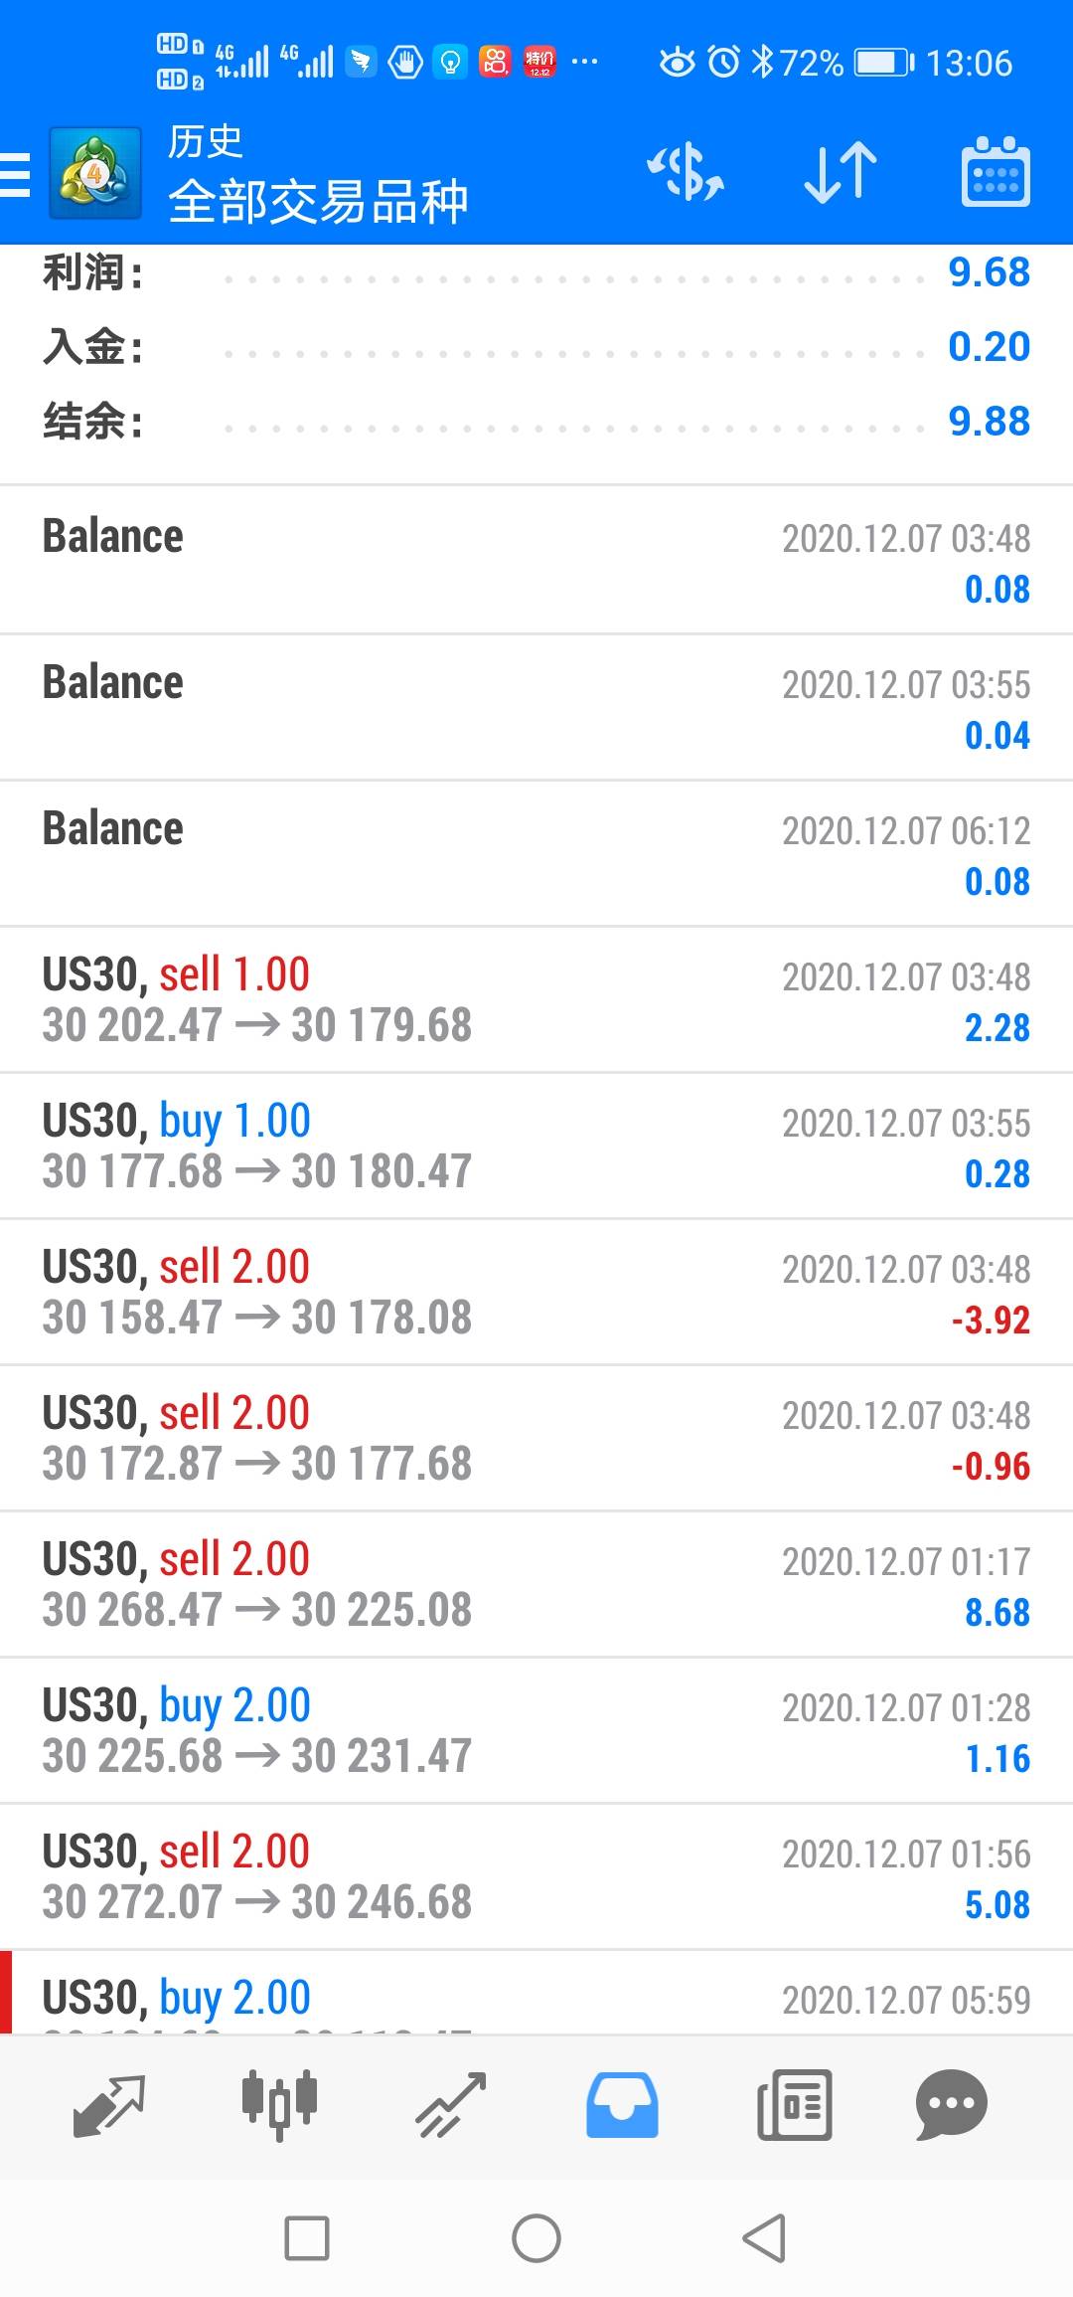Select the History inbox tab
Viewport: 1073px width, 2297px height.
click(622, 2104)
